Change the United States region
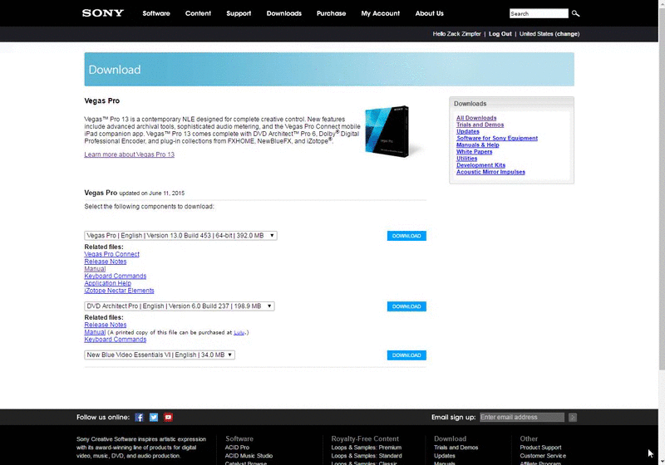 pos(568,34)
